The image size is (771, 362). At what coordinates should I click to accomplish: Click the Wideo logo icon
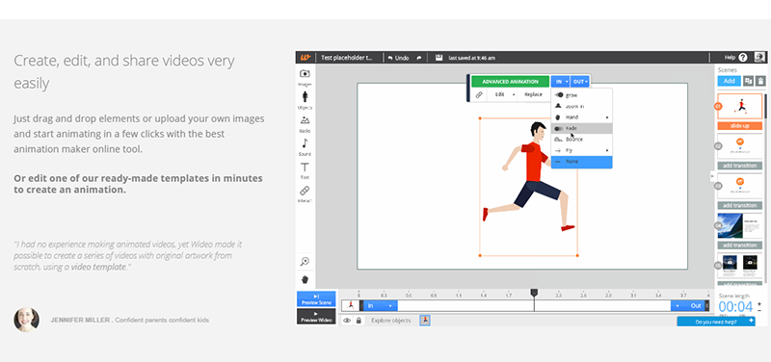pyautogui.click(x=305, y=58)
